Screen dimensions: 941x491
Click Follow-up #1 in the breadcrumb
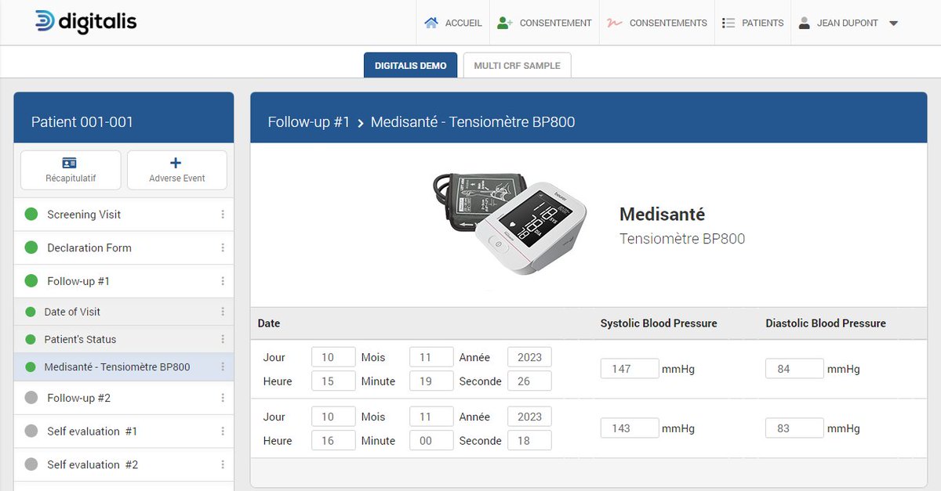tap(309, 122)
